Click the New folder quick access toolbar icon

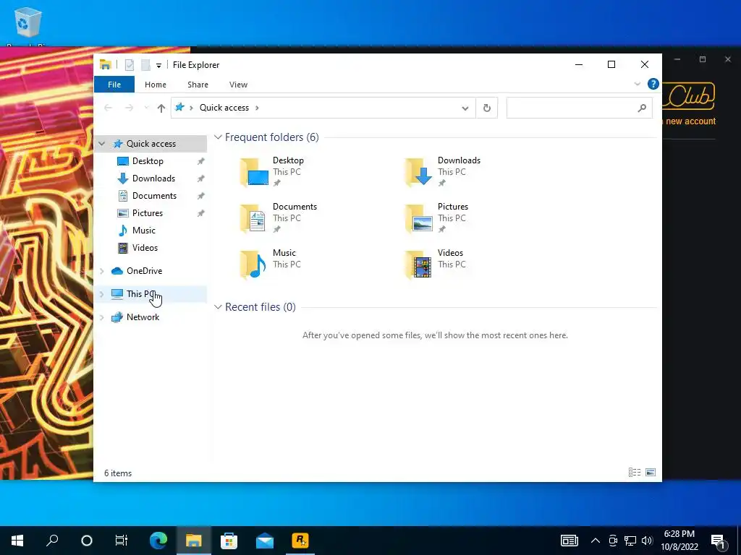point(145,65)
